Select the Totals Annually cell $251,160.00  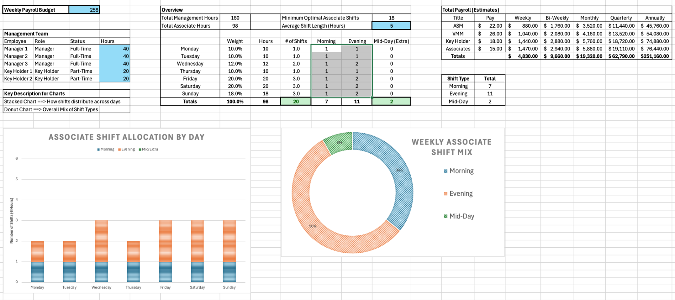pyautogui.click(x=655, y=56)
